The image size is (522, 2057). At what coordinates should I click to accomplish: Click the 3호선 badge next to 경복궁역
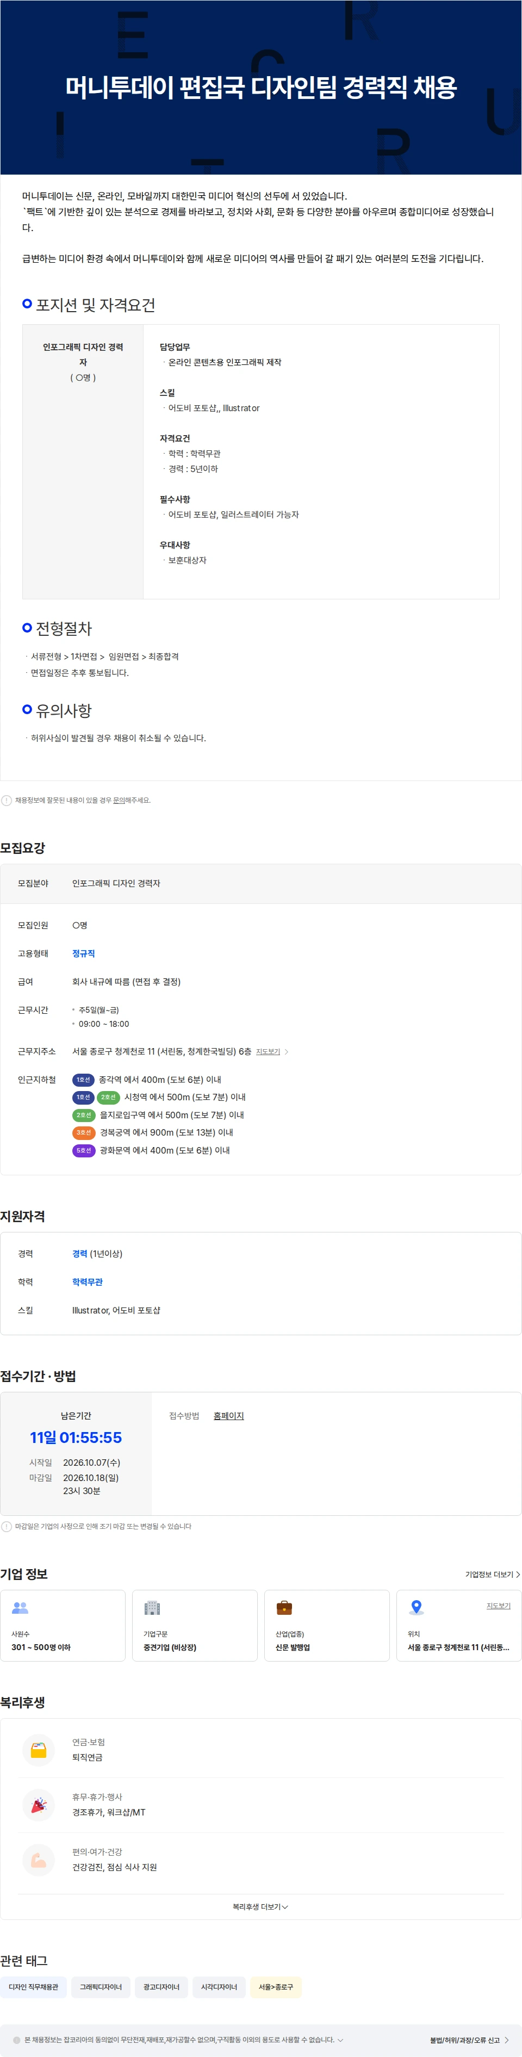click(84, 1132)
